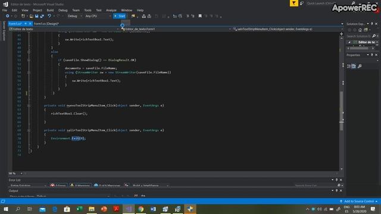Open Chrome from the taskbar
The height and width of the screenshot is (214, 381).
[140, 209]
